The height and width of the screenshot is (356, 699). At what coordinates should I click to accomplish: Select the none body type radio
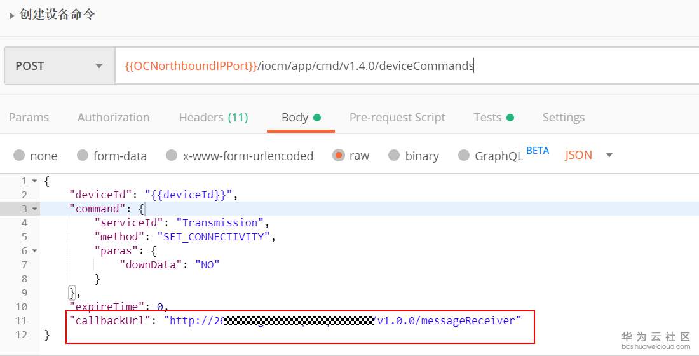click(x=19, y=155)
